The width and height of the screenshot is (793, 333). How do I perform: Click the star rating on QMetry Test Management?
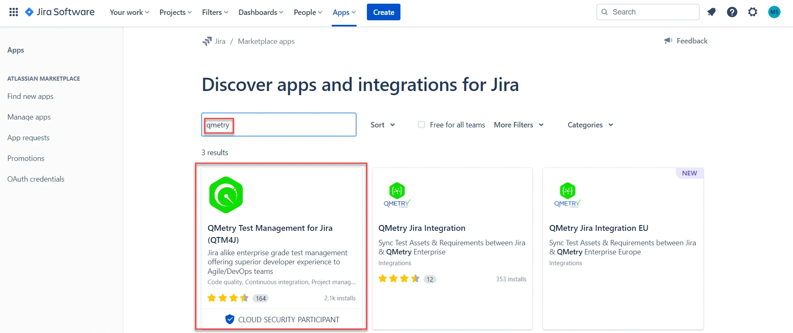tap(228, 298)
